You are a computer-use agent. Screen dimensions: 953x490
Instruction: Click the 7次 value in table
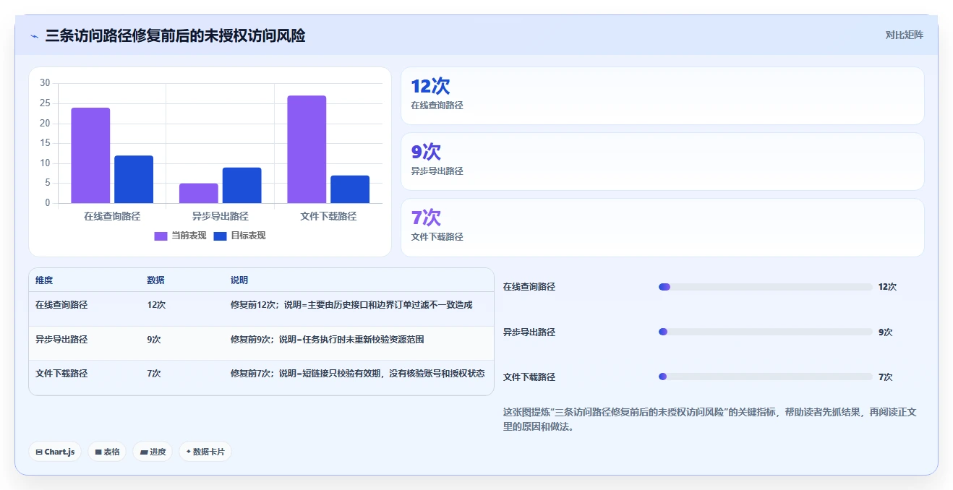point(153,374)
